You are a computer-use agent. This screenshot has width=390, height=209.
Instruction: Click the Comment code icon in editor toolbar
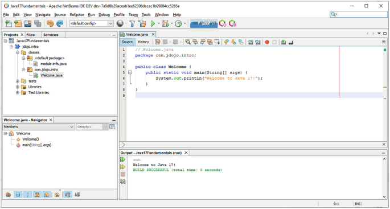tap(284, 42)
